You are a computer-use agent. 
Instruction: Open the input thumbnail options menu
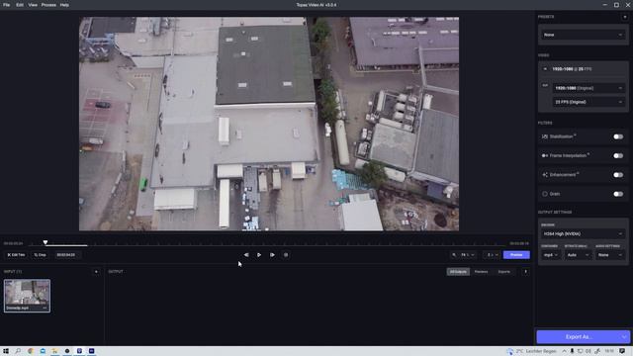[45, 308]
